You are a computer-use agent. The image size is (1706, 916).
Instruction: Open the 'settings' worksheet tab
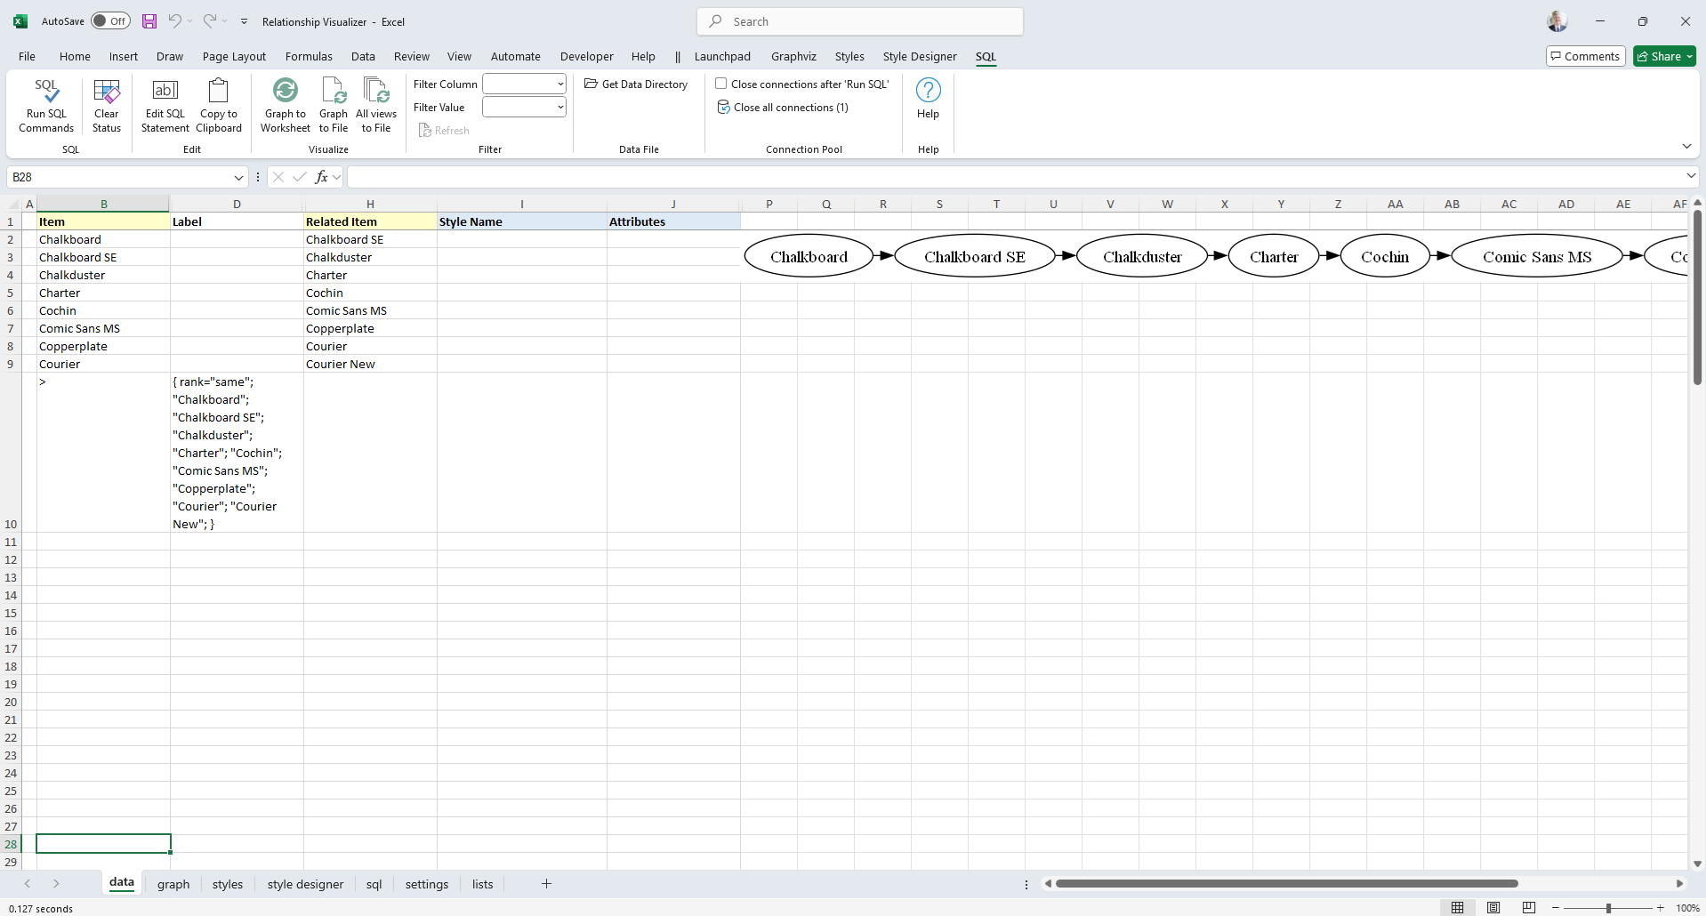coord(427,884)
